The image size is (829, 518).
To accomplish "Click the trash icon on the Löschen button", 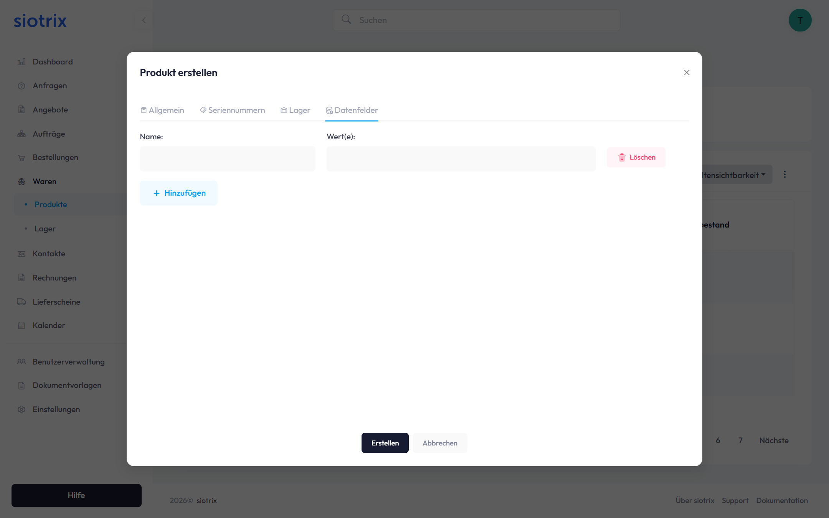I will click(x=622, y=157).
